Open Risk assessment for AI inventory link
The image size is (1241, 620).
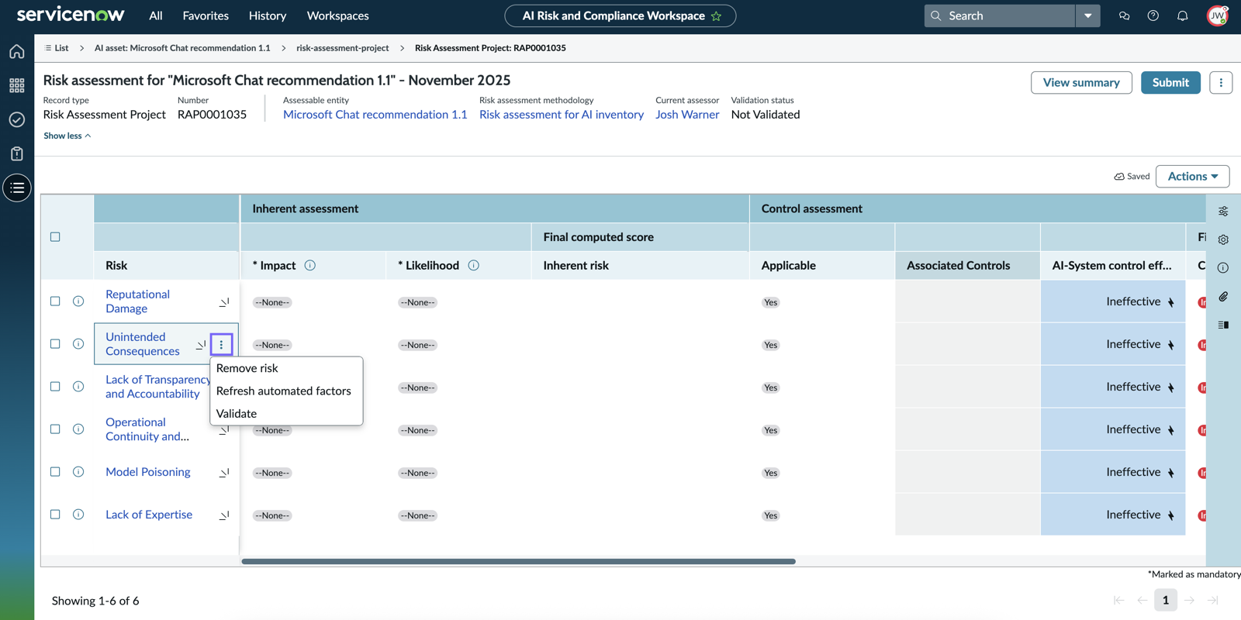[x=562, y=115]
